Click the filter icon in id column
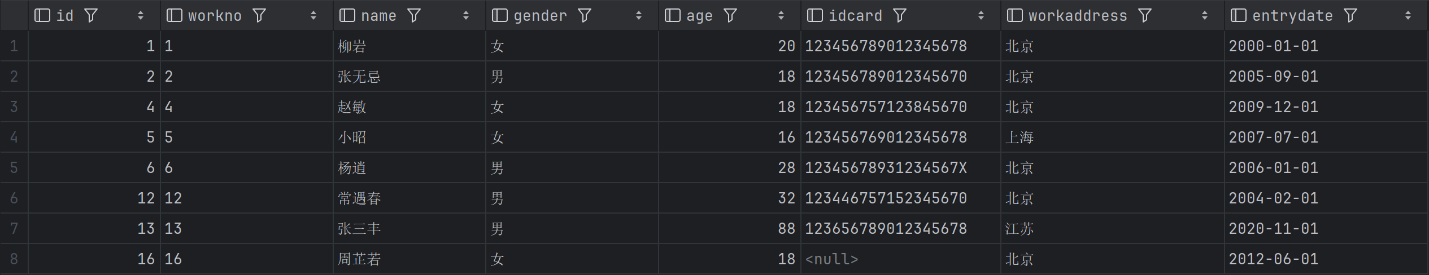 click(91, 16)
